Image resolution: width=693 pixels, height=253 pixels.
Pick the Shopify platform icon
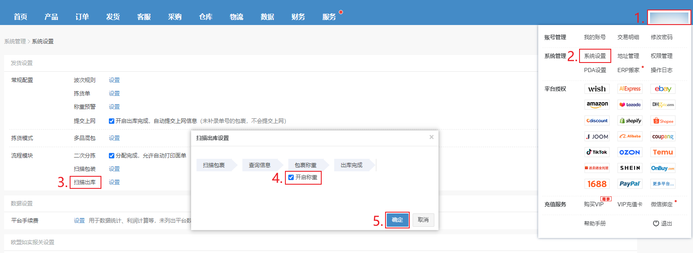click(630, 120)
